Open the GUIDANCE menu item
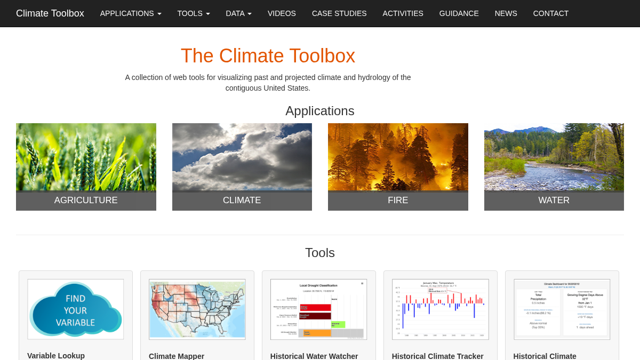This screenshot has width=640, height=360. (x=459, y=13)
